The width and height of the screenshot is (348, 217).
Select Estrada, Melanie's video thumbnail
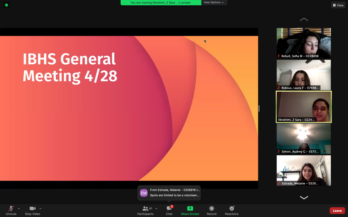(x=304, y=170)
